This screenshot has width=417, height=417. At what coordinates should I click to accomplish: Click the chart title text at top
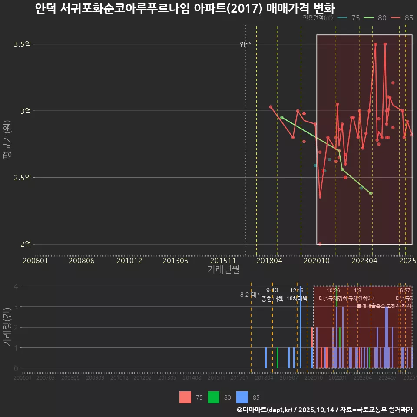(x=185, y=9)
